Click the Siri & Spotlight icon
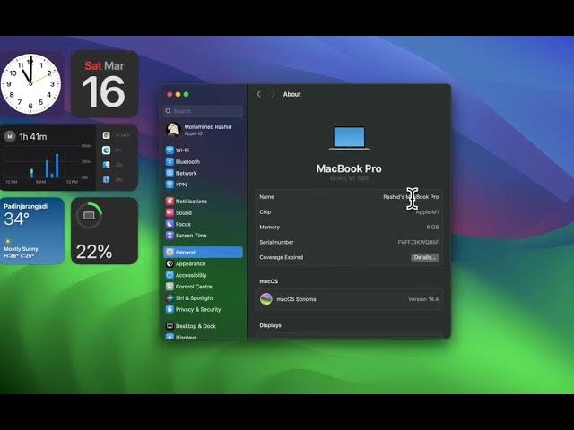The image size is (574, 430). 170,298
